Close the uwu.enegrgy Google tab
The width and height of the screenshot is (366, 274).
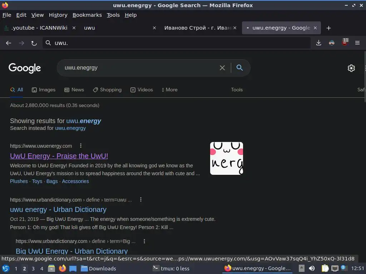point(315,28)
